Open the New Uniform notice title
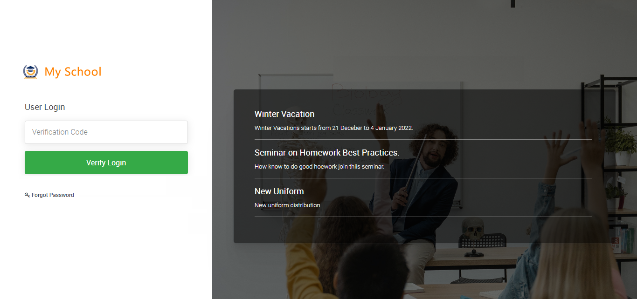This screenshot has height=299, width=637. click(279, 191)
